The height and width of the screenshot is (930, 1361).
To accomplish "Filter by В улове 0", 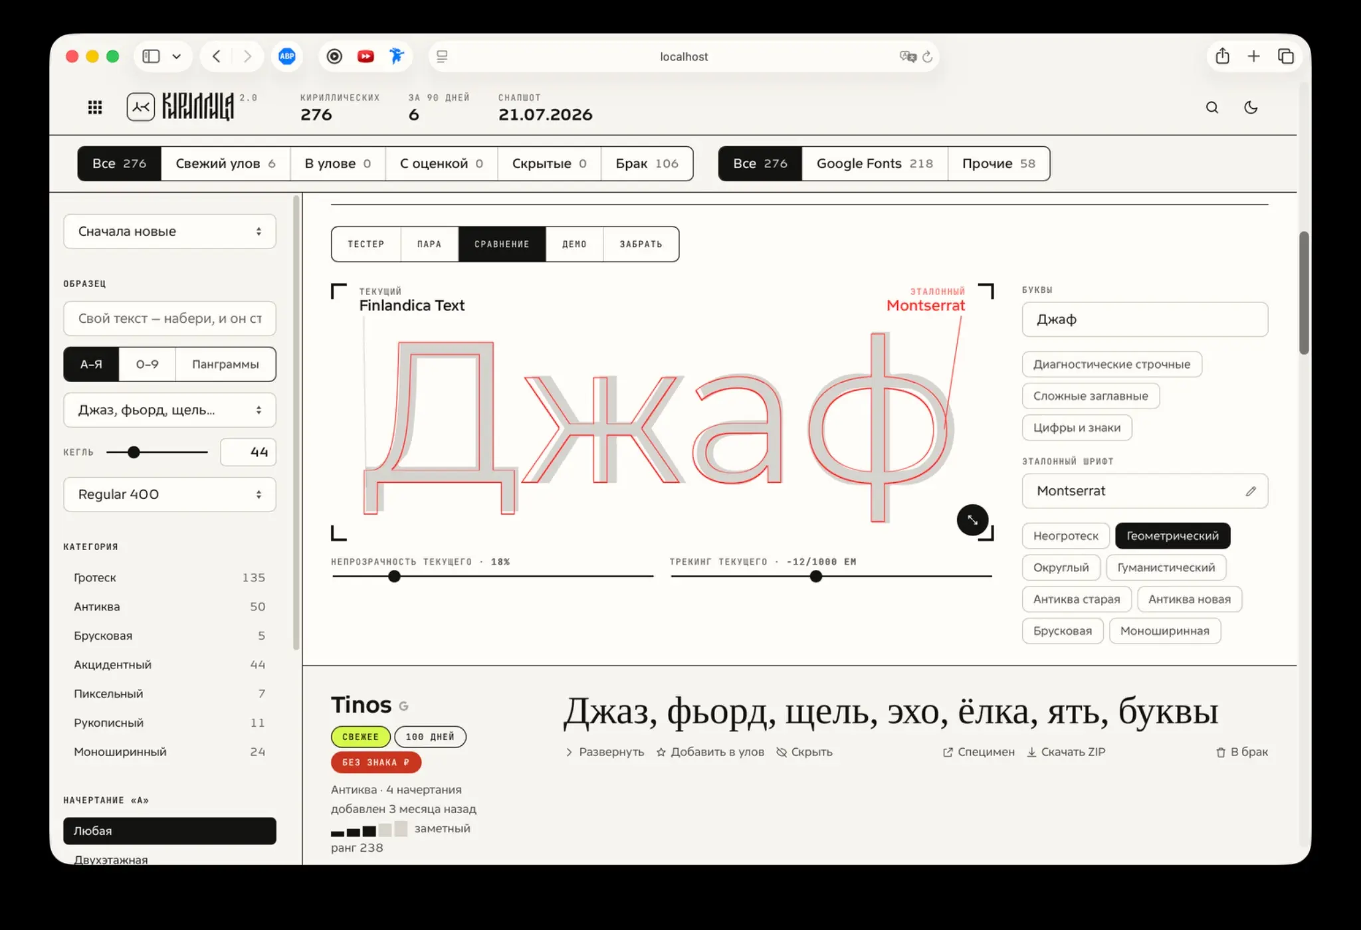I will point(338,163).
